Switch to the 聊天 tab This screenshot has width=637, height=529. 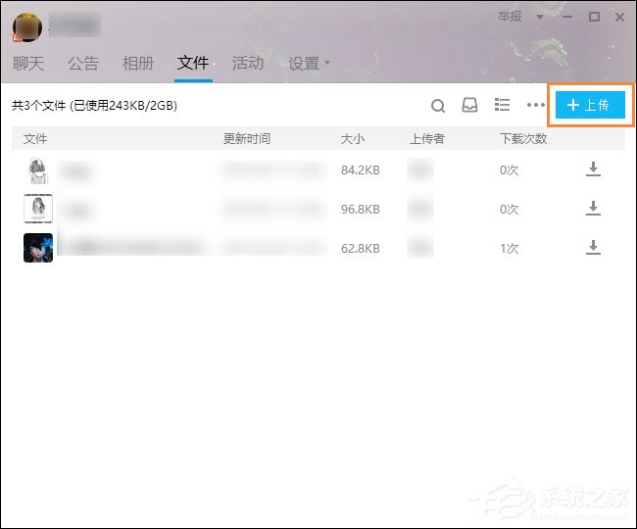click(27, 64)
